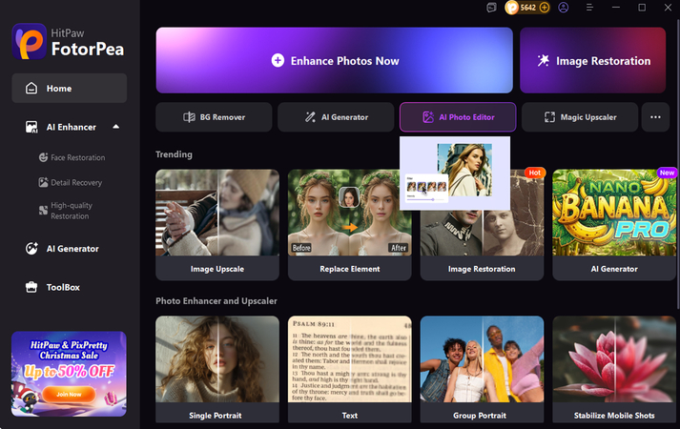This screenshot has width=680, height=429.
Task: Click the AI Photo Editor icon
Action: (x=428, y=117)
